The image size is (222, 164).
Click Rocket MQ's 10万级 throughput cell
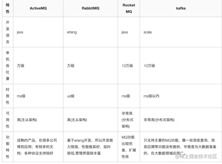coord(129,66)
